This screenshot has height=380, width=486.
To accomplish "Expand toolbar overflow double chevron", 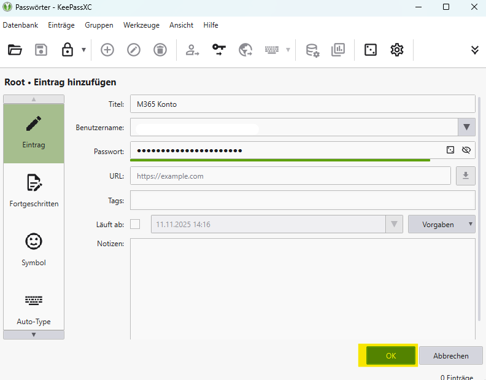I will point(474,50).
